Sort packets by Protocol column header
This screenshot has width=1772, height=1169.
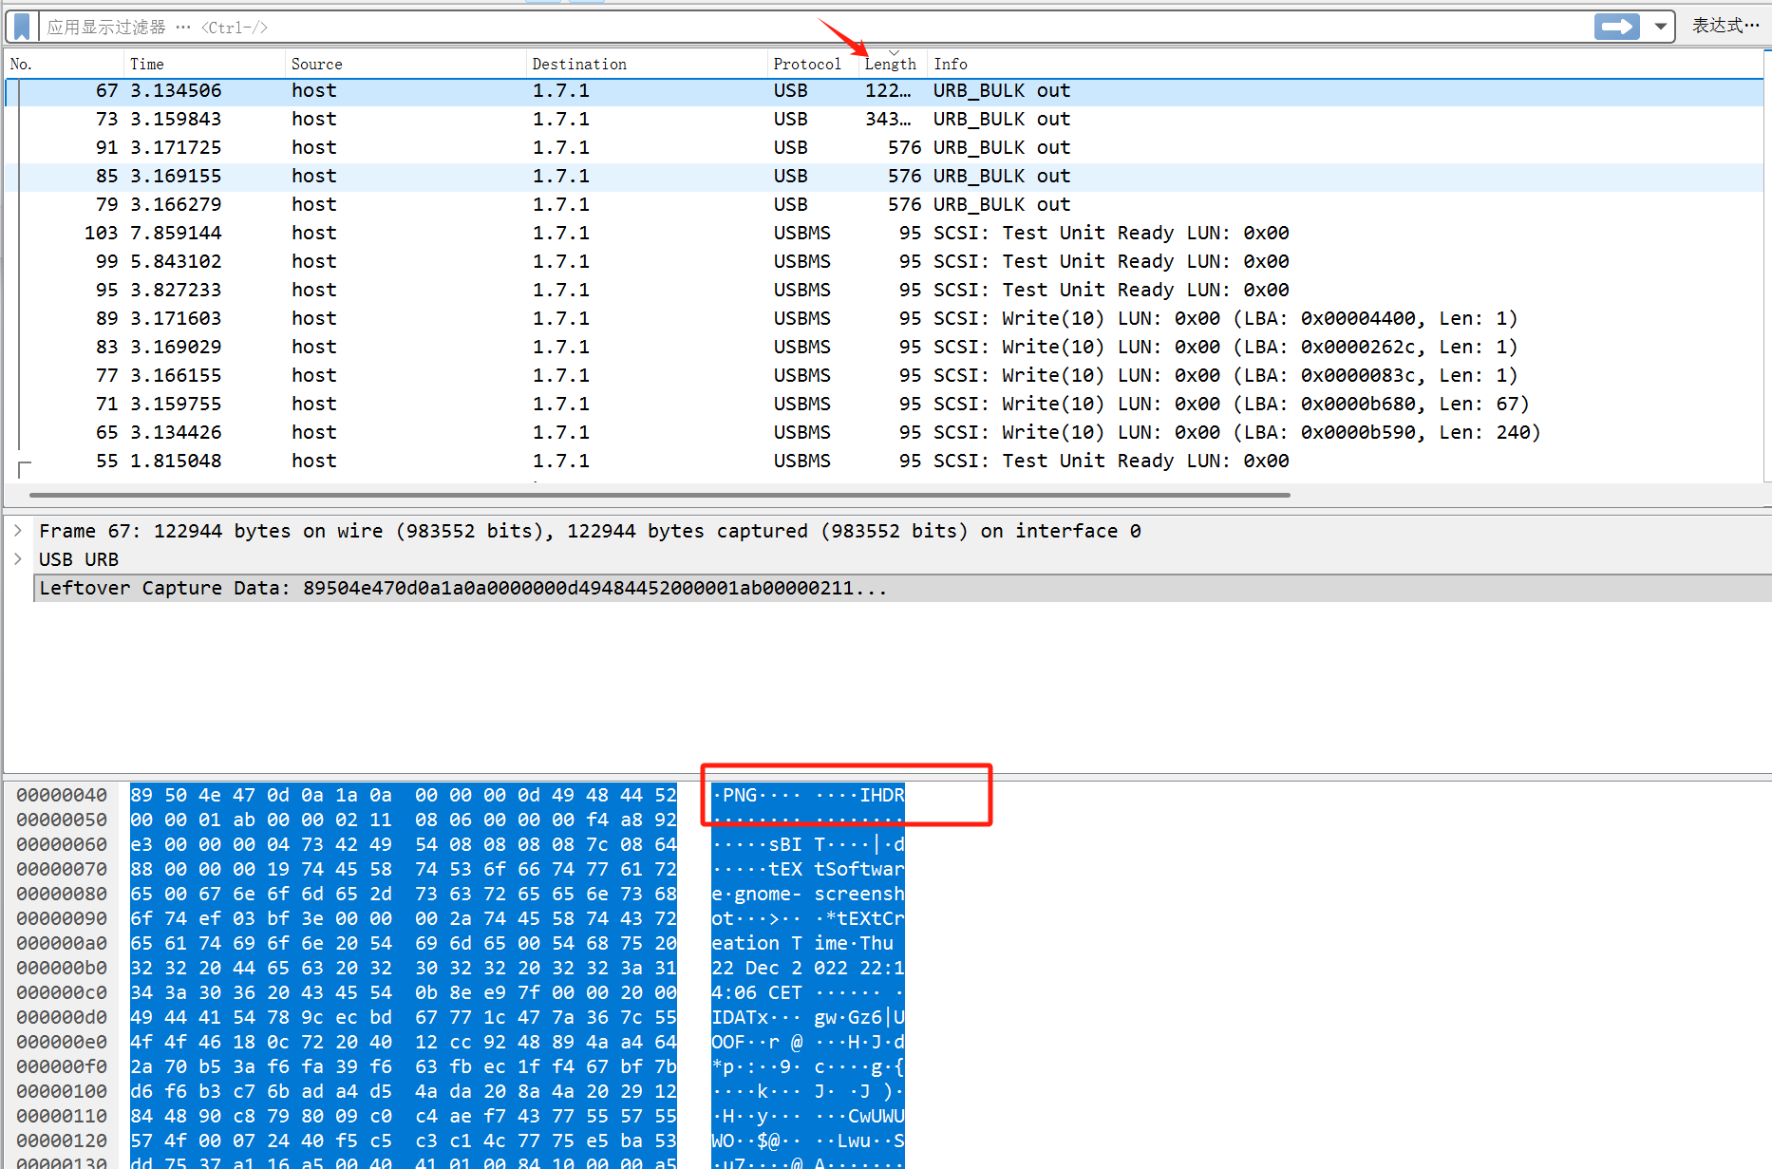pos(813,64)
